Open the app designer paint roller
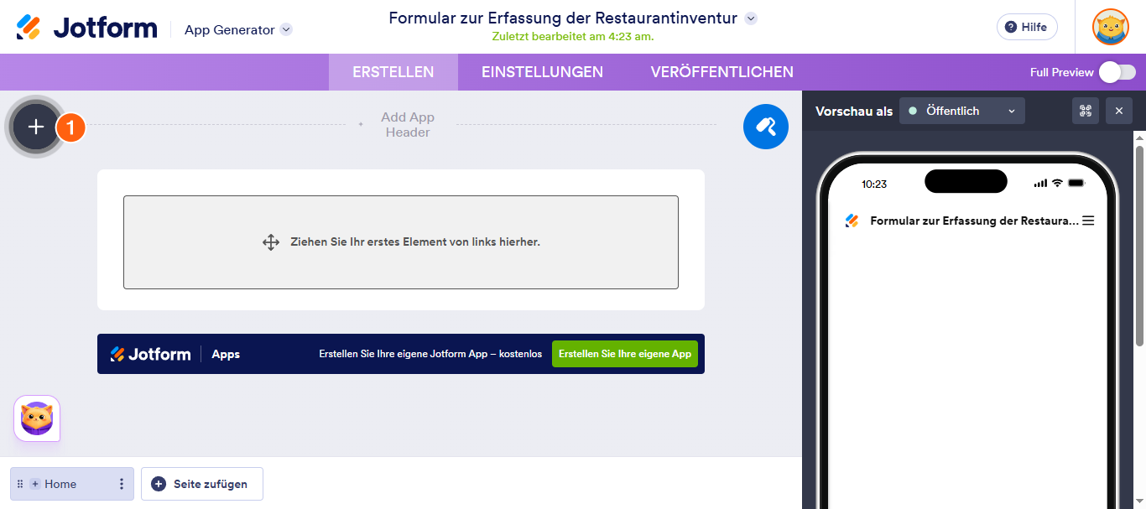This screenshot has height=509, width=1146. (x=766, y=127)
